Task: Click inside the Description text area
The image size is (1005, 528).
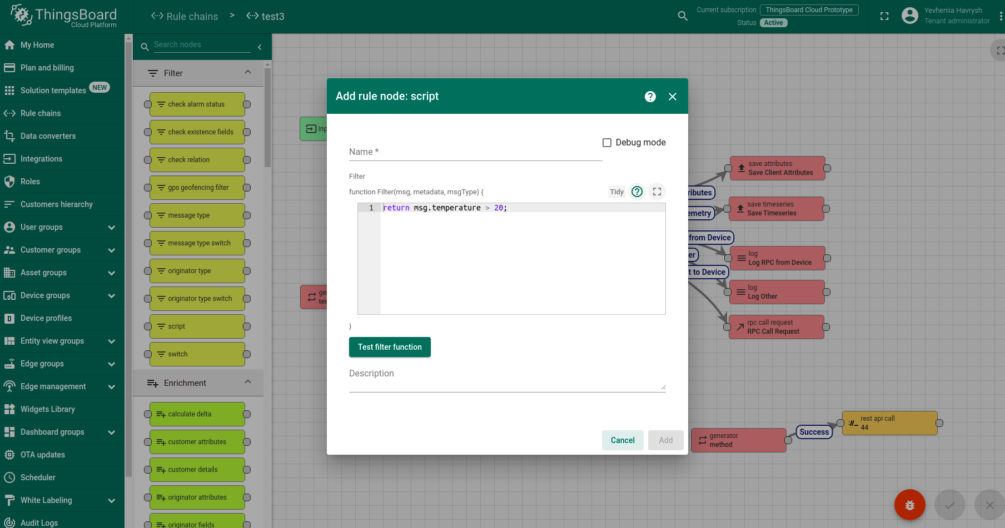Action: (x=507, y=379)
